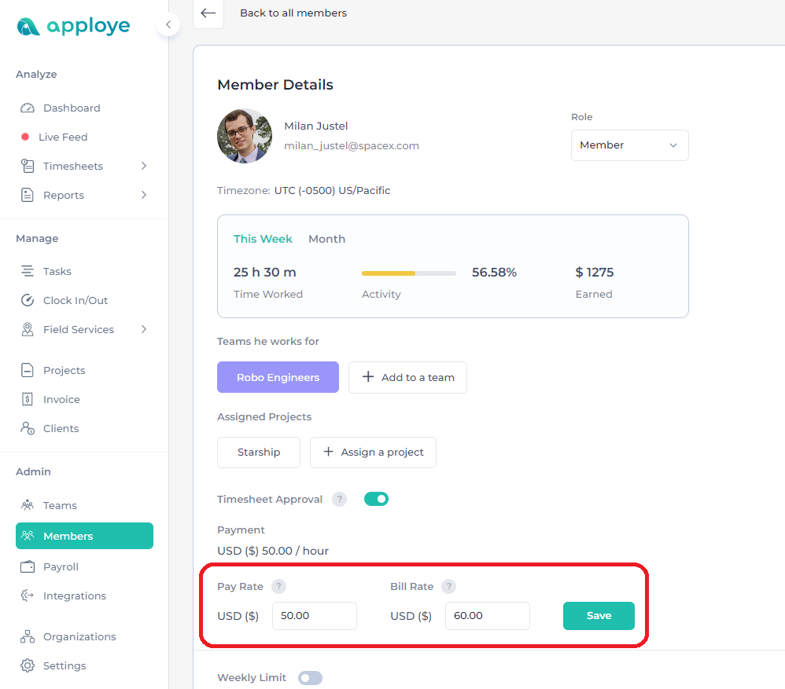Click the Save button
Viewport: 785px width, 689px height.
[x=599, y=615]
